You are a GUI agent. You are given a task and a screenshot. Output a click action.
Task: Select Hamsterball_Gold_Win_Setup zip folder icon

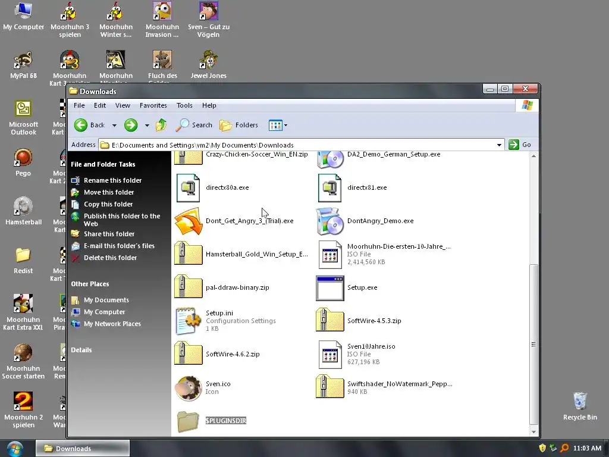189,253
